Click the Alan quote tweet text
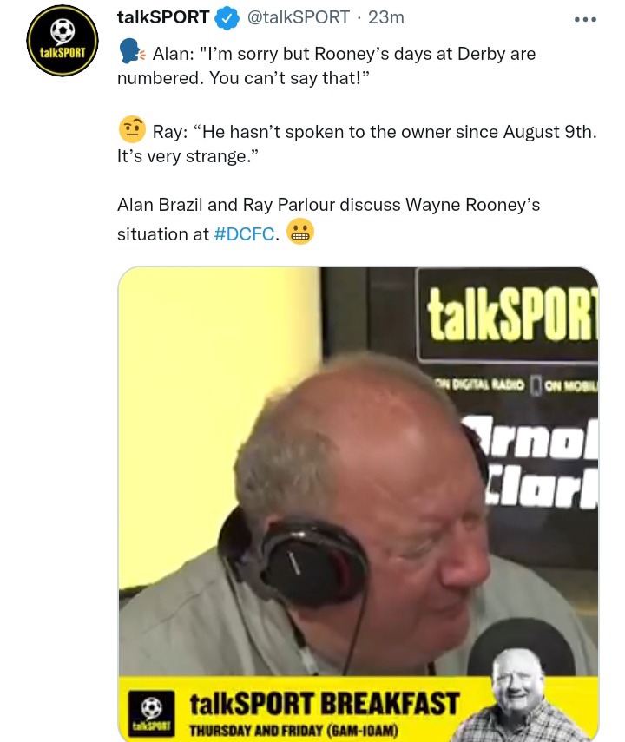Viewport: 625px width, 742px height. point(326,66)
